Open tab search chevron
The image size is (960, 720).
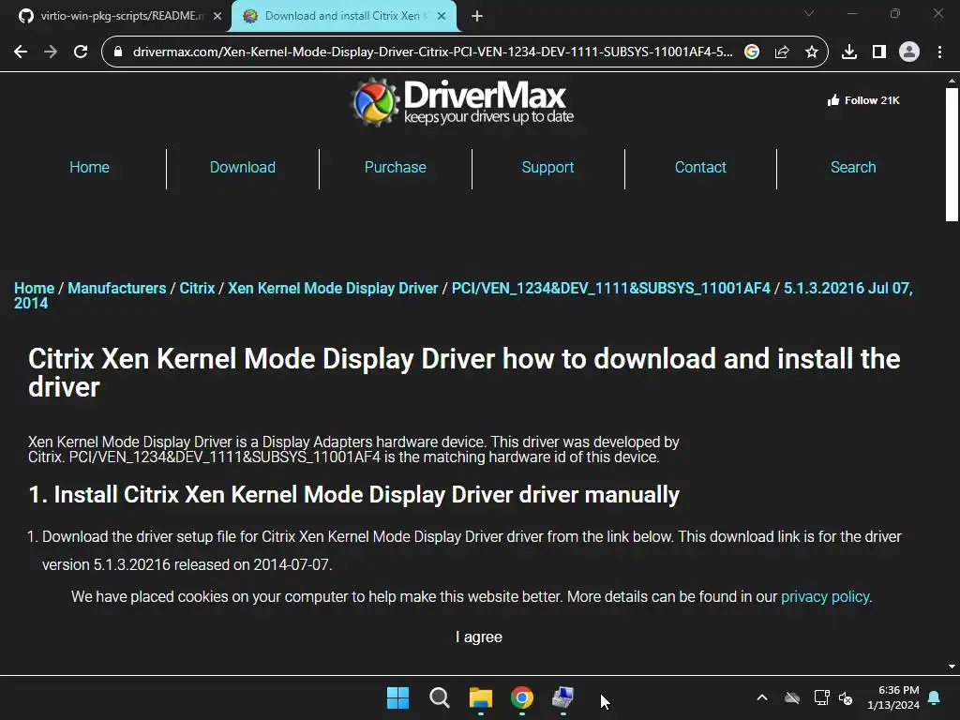[x=809, y=13]
